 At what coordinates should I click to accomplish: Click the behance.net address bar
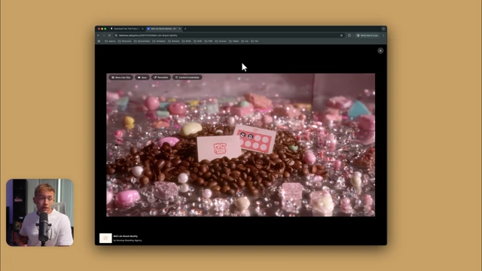point(229,35)
